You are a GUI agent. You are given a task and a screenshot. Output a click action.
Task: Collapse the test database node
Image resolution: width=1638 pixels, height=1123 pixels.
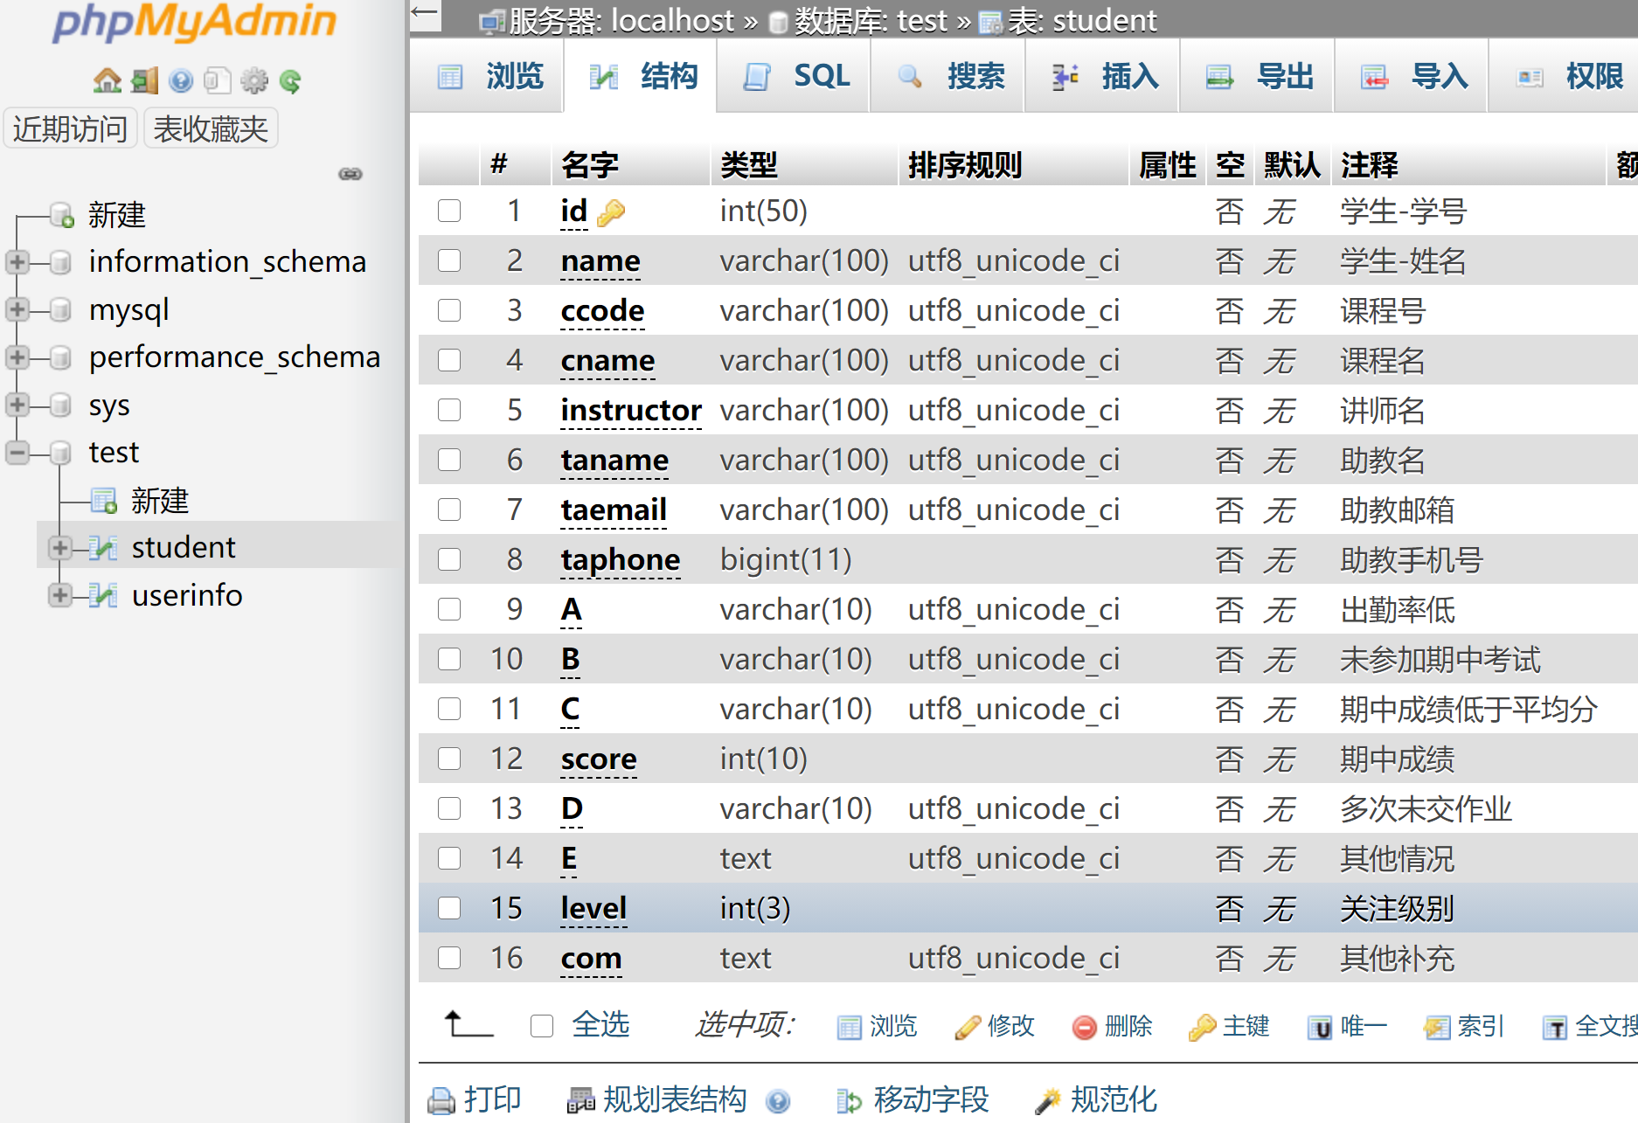click(17, 453)
